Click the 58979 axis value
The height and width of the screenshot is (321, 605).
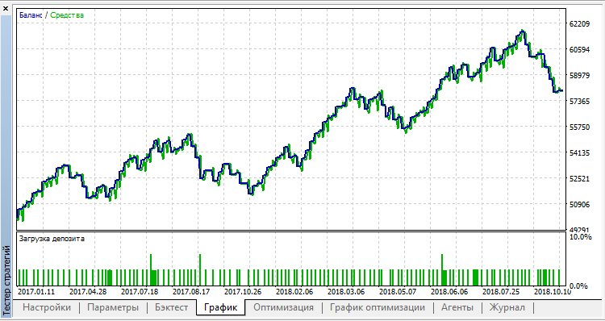[x=579, y=75]
